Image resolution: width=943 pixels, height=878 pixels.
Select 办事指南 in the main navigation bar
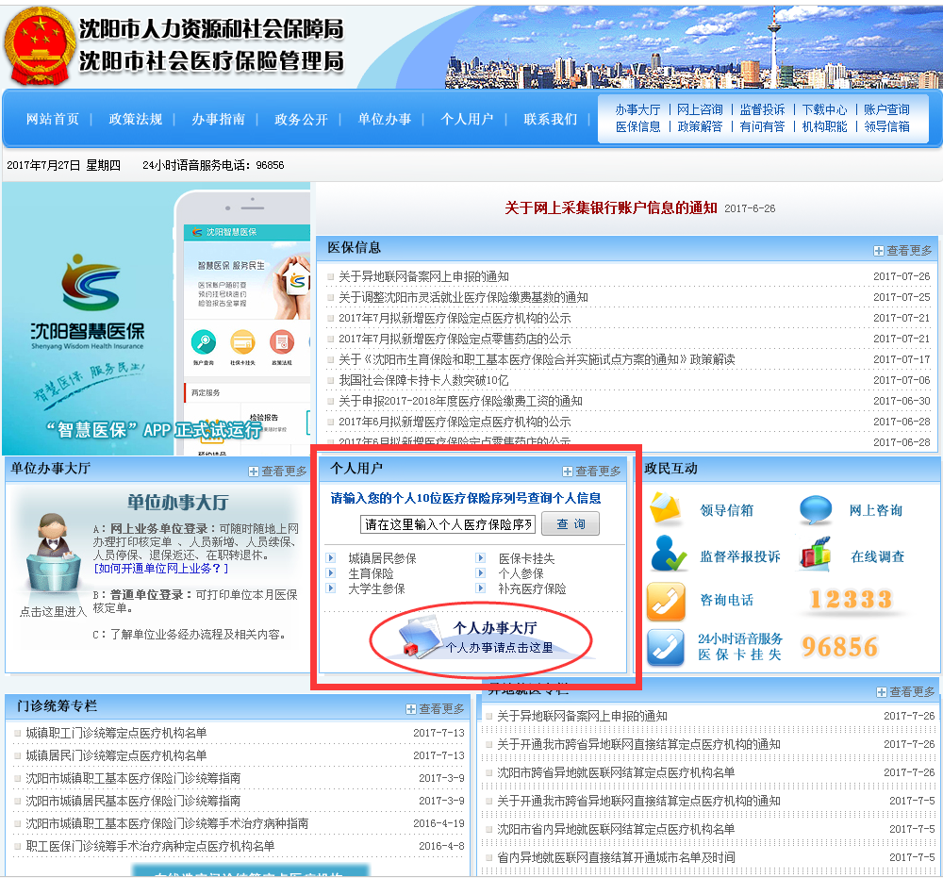pos(218,119)
